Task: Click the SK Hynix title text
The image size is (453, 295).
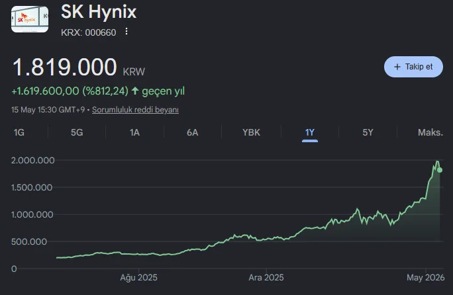Action: click(x=99, y=12)
